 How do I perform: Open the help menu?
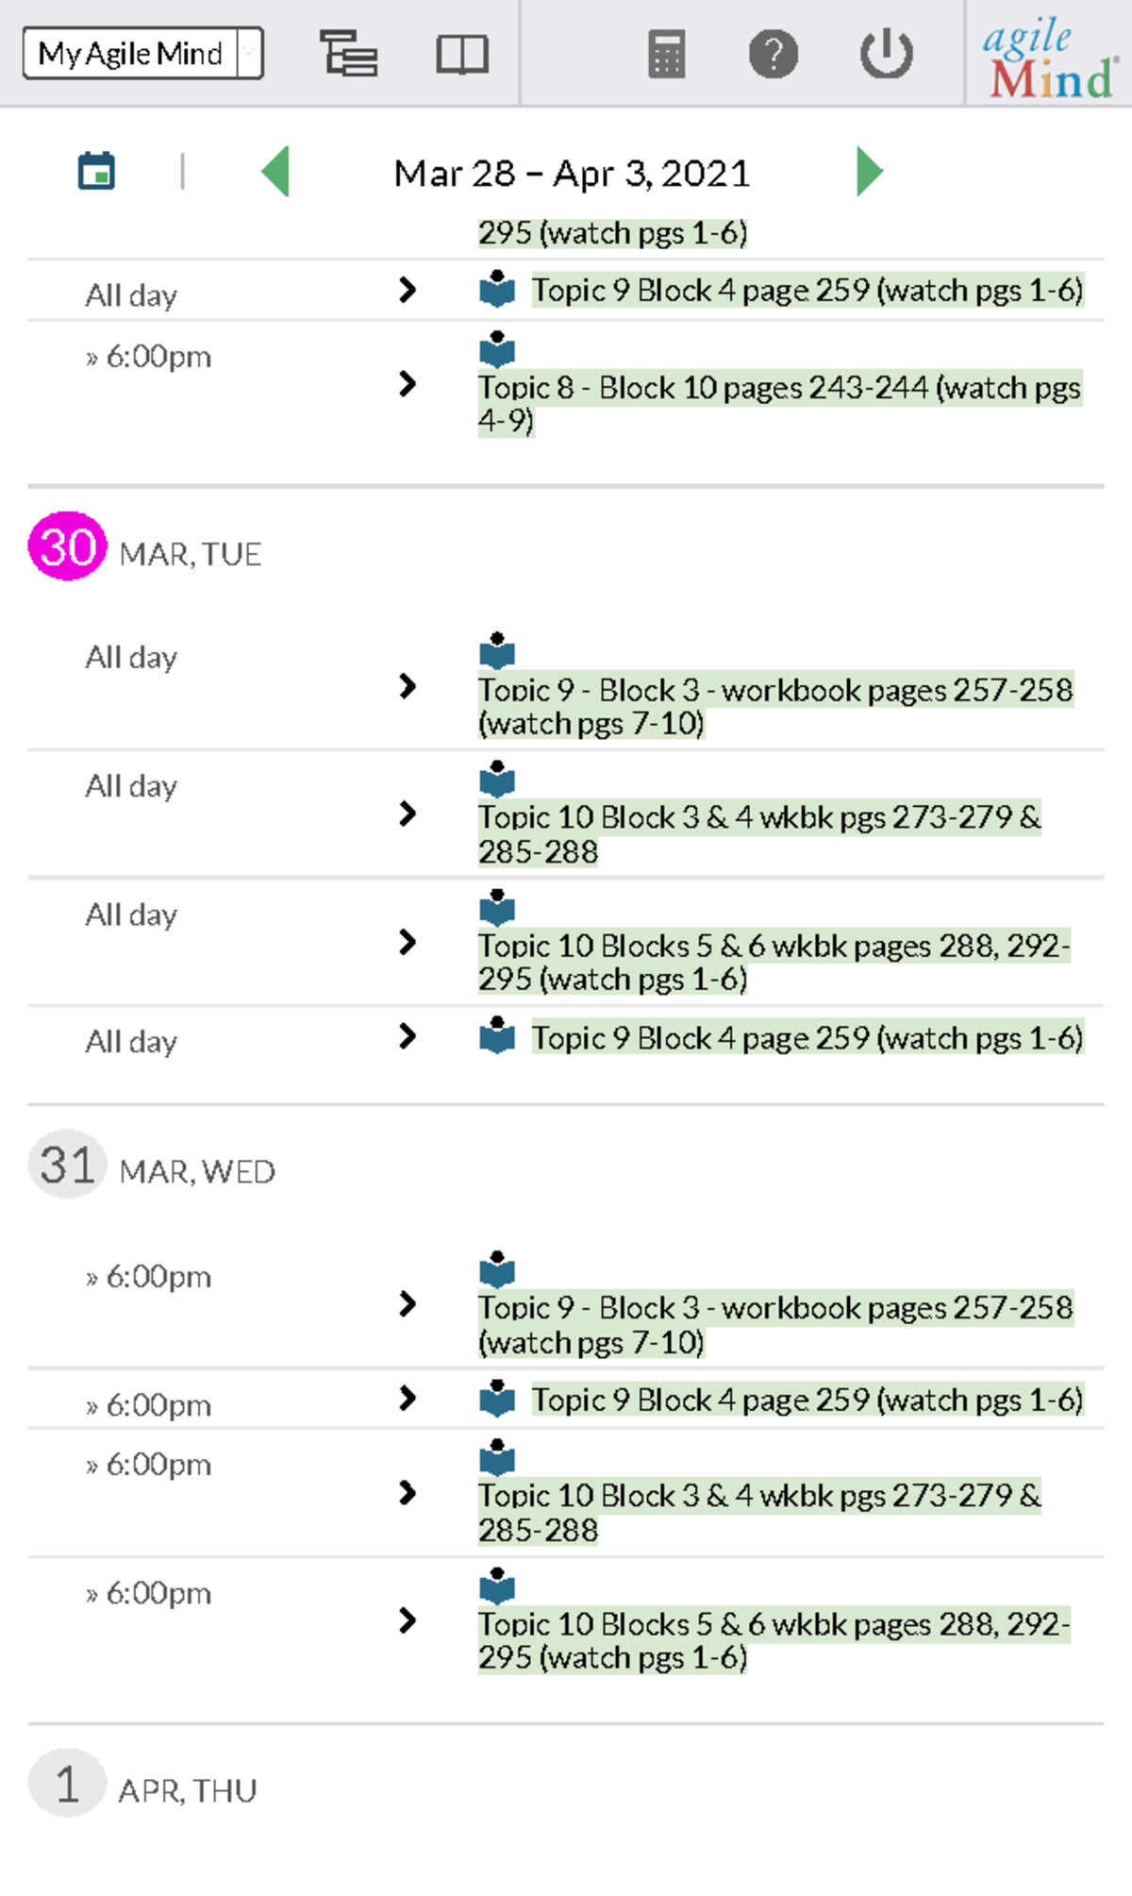[774, 54]
